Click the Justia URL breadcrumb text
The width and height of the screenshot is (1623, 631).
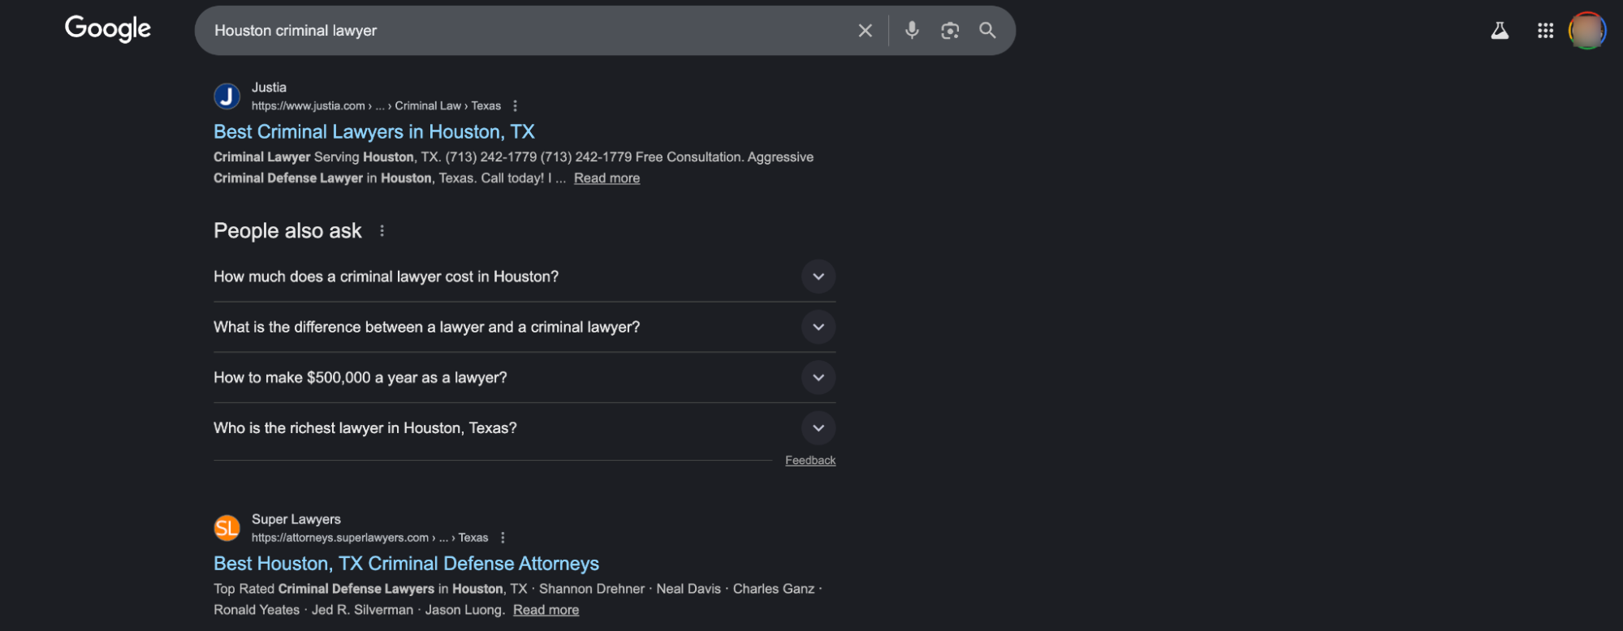coord(376,106)
